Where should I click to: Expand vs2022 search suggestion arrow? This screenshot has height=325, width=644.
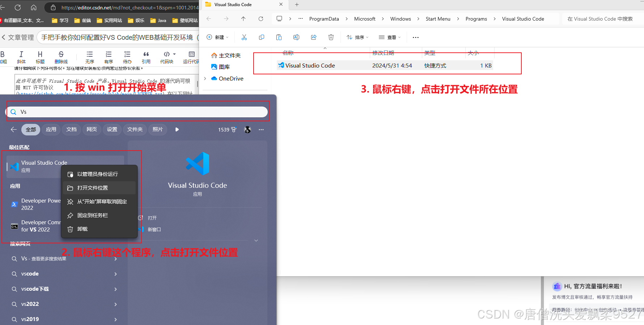[x=115, y=304]
